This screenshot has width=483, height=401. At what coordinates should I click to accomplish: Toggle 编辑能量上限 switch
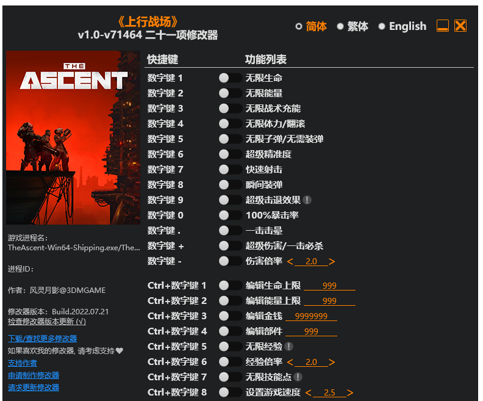(x=230, y=301)
